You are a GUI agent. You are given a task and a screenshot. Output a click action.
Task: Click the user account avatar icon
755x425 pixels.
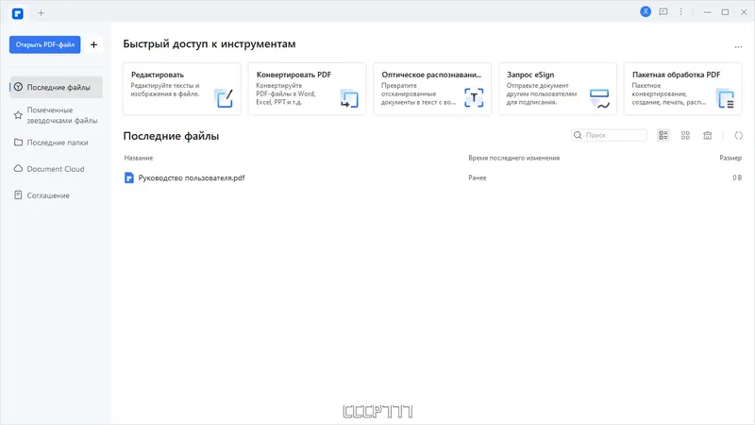click(x=646, y=11)
